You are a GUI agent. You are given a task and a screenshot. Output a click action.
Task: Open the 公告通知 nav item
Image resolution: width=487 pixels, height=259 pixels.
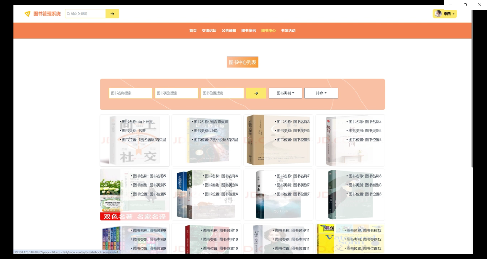click(229, 31)
